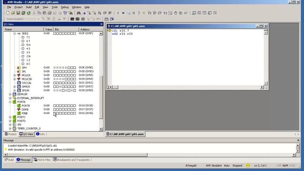Click the Save All icon

pos(23,13)
